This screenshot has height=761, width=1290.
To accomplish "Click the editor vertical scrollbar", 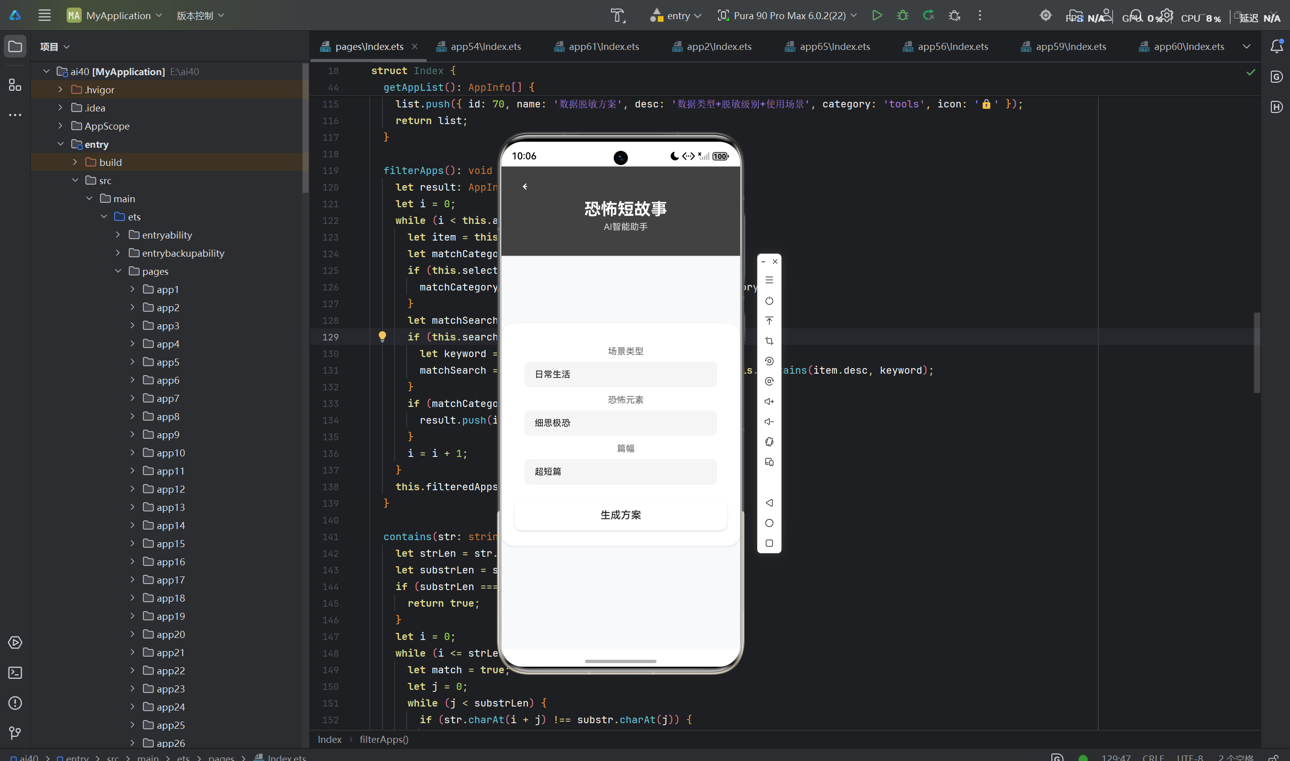I will 1257,353.
